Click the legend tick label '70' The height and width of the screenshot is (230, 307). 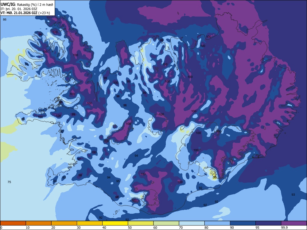point(181,228)
